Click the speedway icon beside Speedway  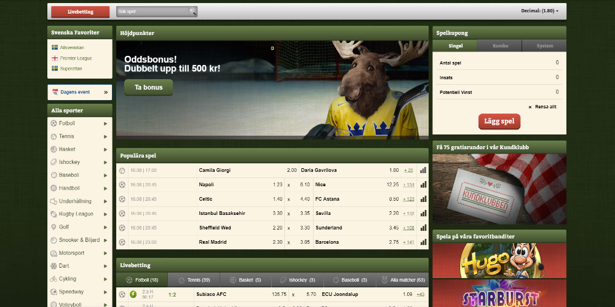point(54,292)
